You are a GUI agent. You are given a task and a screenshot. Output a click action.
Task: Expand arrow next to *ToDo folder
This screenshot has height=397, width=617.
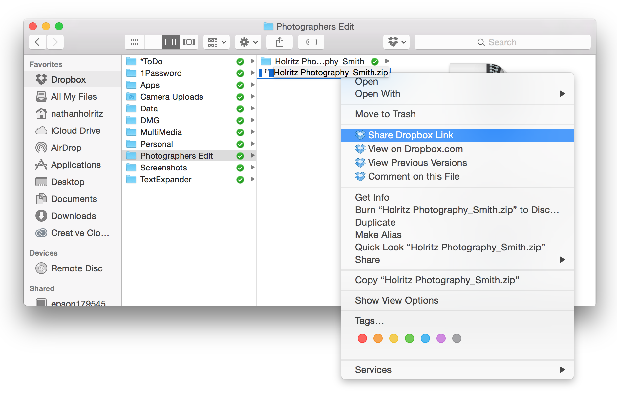[252, 61]
